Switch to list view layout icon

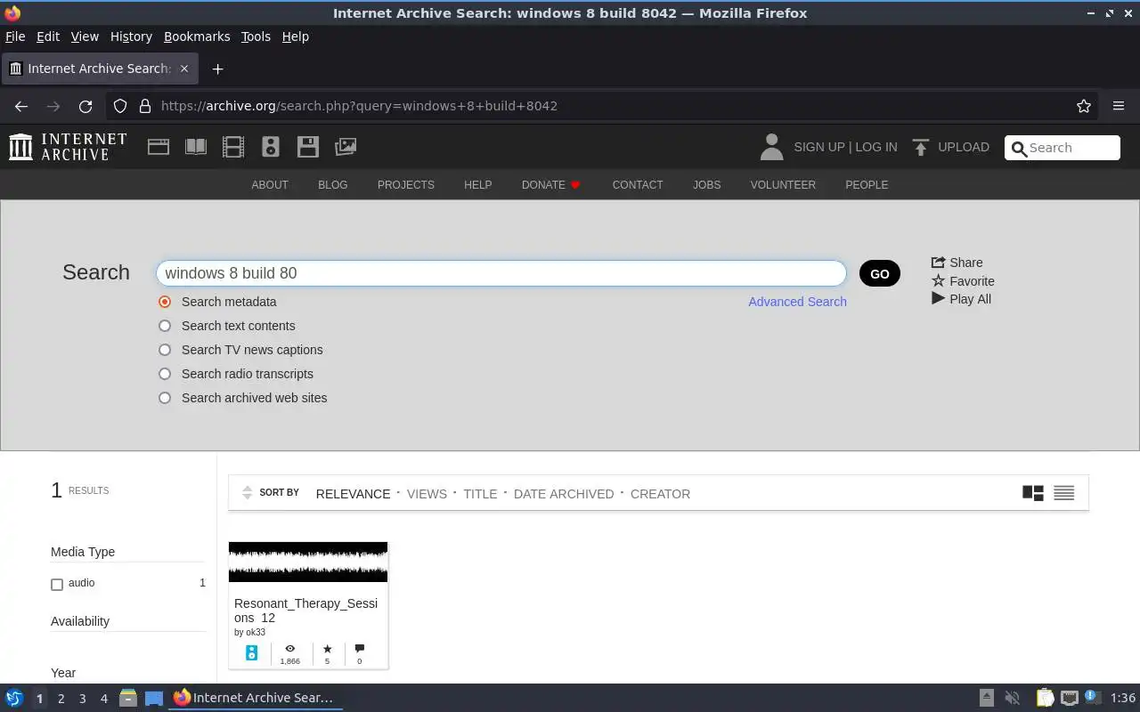[1063, 493]
